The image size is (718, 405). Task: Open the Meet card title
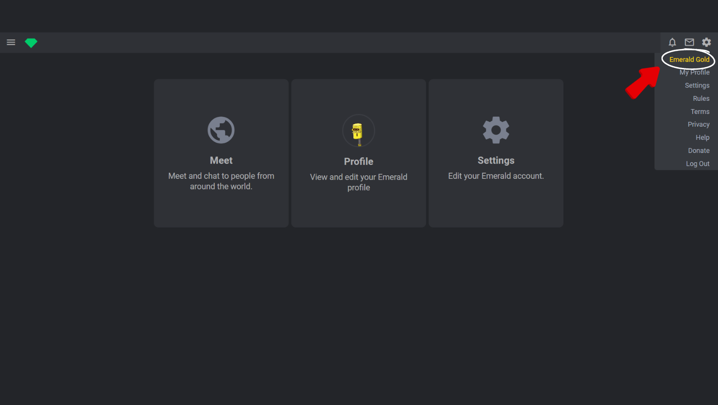tap(221, 160)
